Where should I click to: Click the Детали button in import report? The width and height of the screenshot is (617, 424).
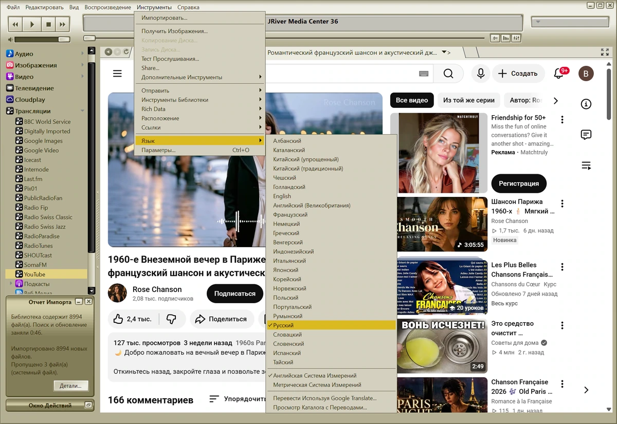(x=71, y=385)
